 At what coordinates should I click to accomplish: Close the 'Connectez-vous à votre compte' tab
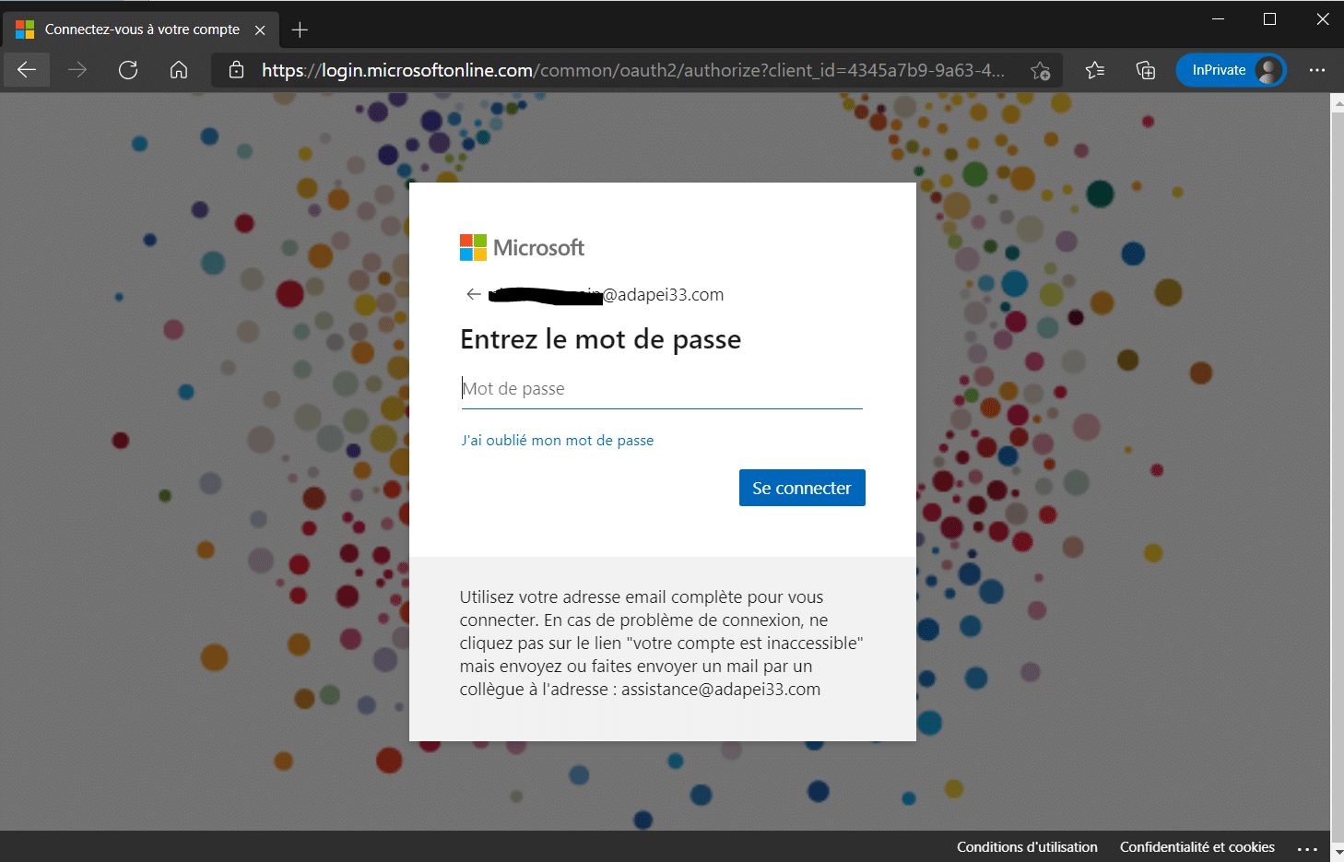tap(260, 30)
